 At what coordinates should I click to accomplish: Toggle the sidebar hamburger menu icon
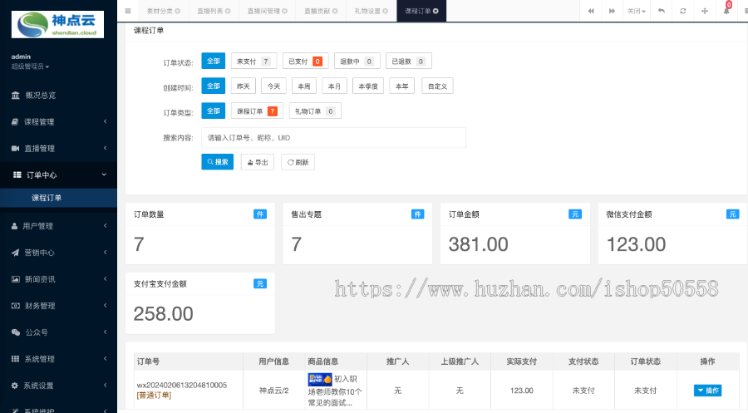point(128,11)
